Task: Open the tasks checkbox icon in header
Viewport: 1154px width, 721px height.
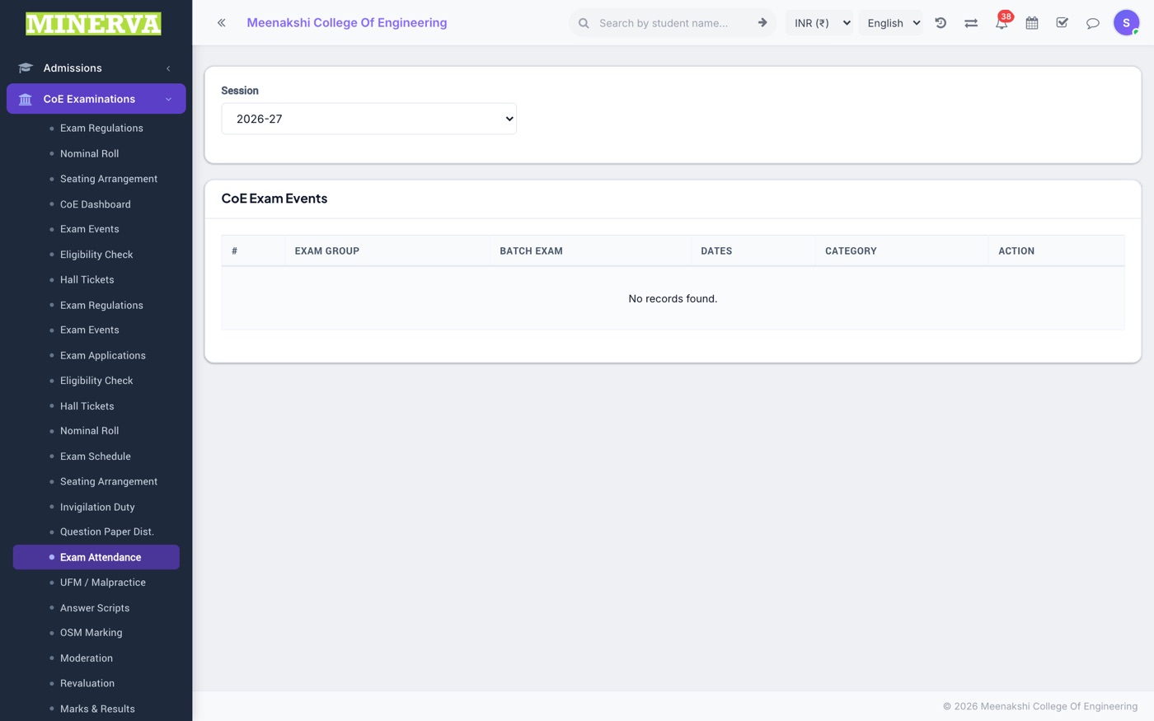Action: click(1063, 23)
